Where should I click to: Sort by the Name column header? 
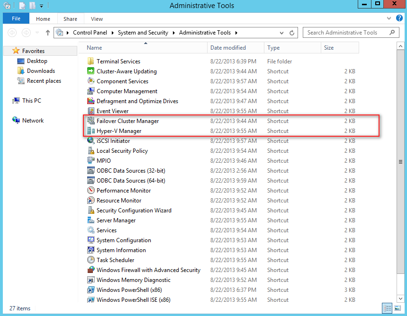pyautogui.click(x=143, y=48)
